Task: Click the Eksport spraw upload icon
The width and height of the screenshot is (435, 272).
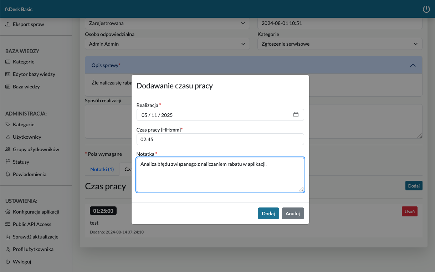Action: pyautogui.click(x=8, y=25)
